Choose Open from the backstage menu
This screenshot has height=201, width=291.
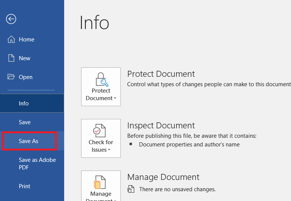[32, 77]
